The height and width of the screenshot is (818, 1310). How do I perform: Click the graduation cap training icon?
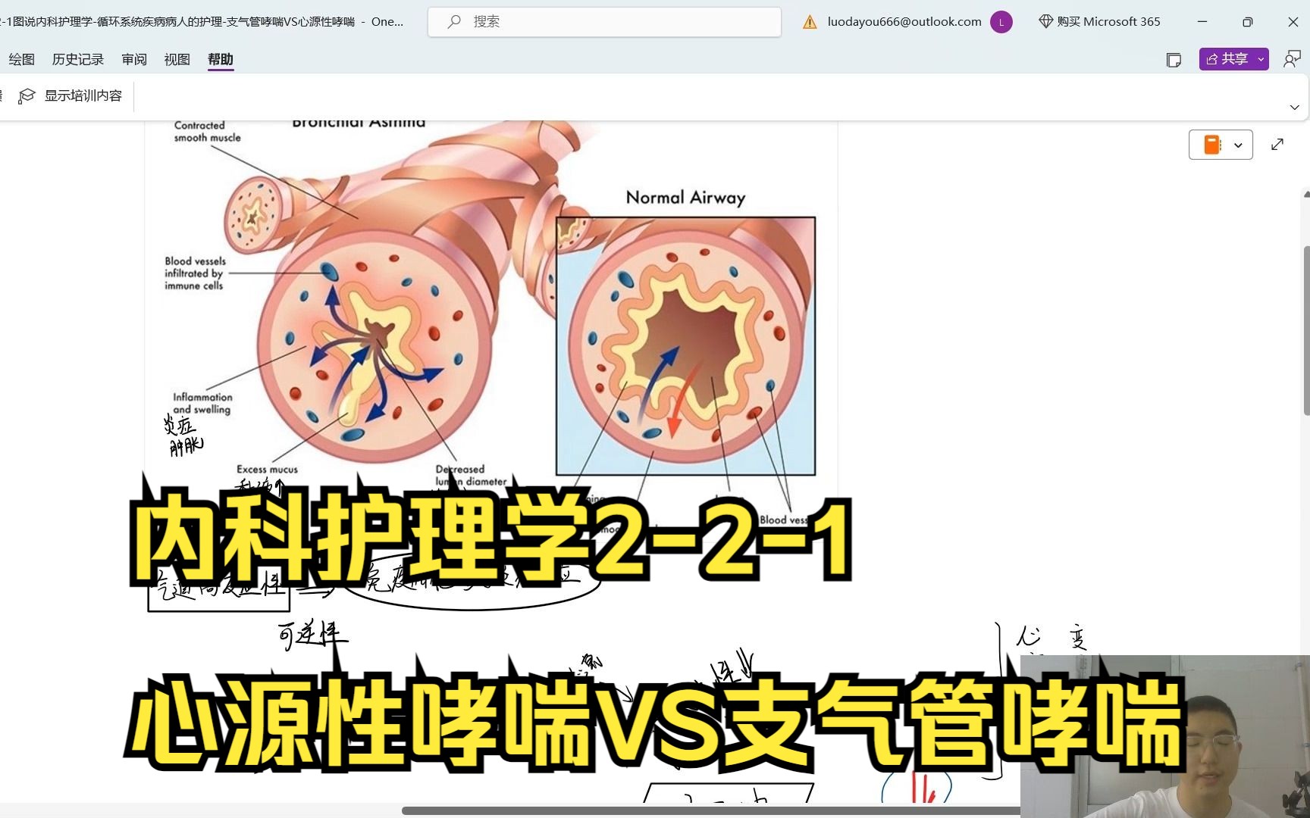[x=27, y=95]
